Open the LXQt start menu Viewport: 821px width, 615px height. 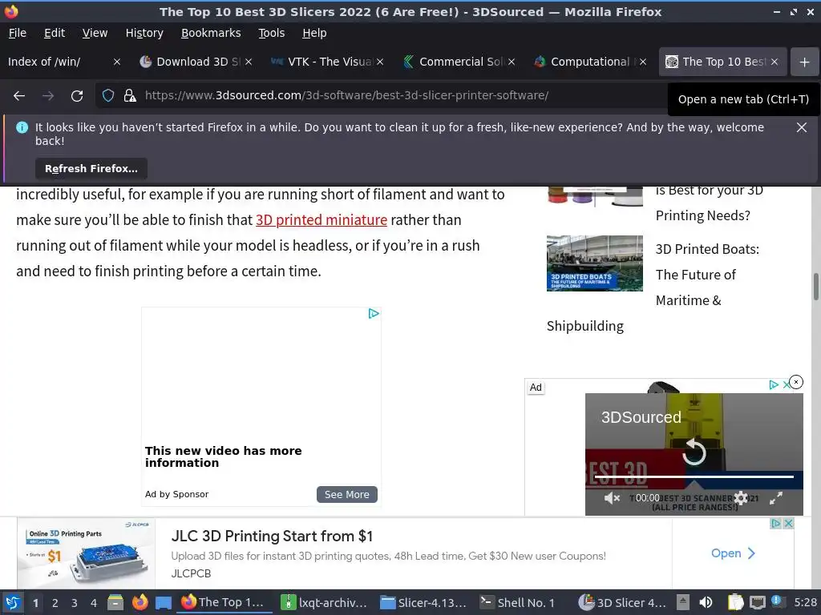[13, 602]
